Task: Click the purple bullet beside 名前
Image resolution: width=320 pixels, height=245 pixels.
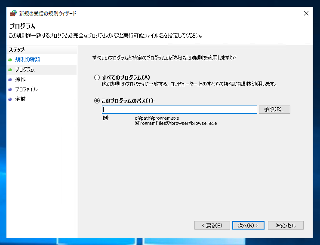Action: click(10, 100)
